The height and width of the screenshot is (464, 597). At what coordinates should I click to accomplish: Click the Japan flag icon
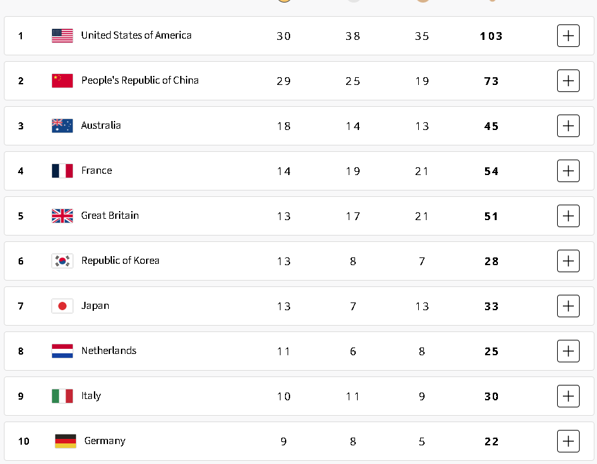[x=62, y=306]
